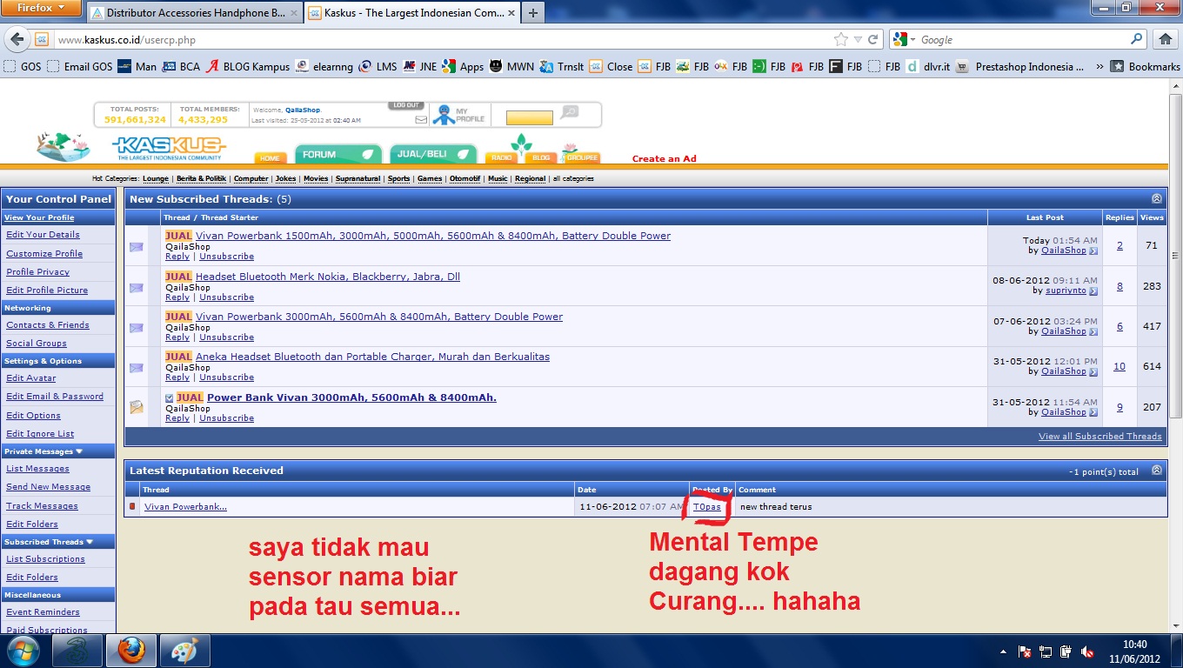Open Edit Avatar in control panel

click(x=30, y=377)
